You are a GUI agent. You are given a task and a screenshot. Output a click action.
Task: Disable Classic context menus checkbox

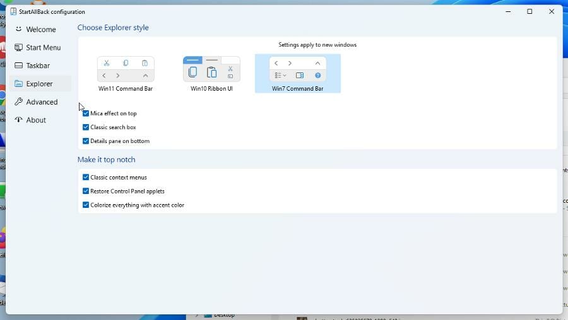coord(86,177)
